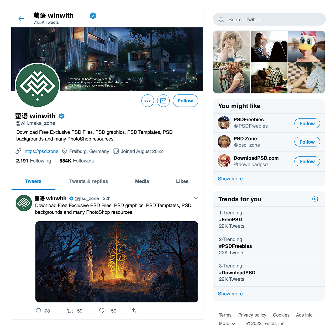The height and width of the screenshot is (336, 336).
Task: Click the back arrow icon
Action: 21,18
